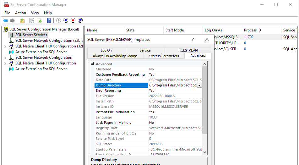Sort by the Start Mode column header
Screen dimensions: 299x165
click(x=183, y=30)
